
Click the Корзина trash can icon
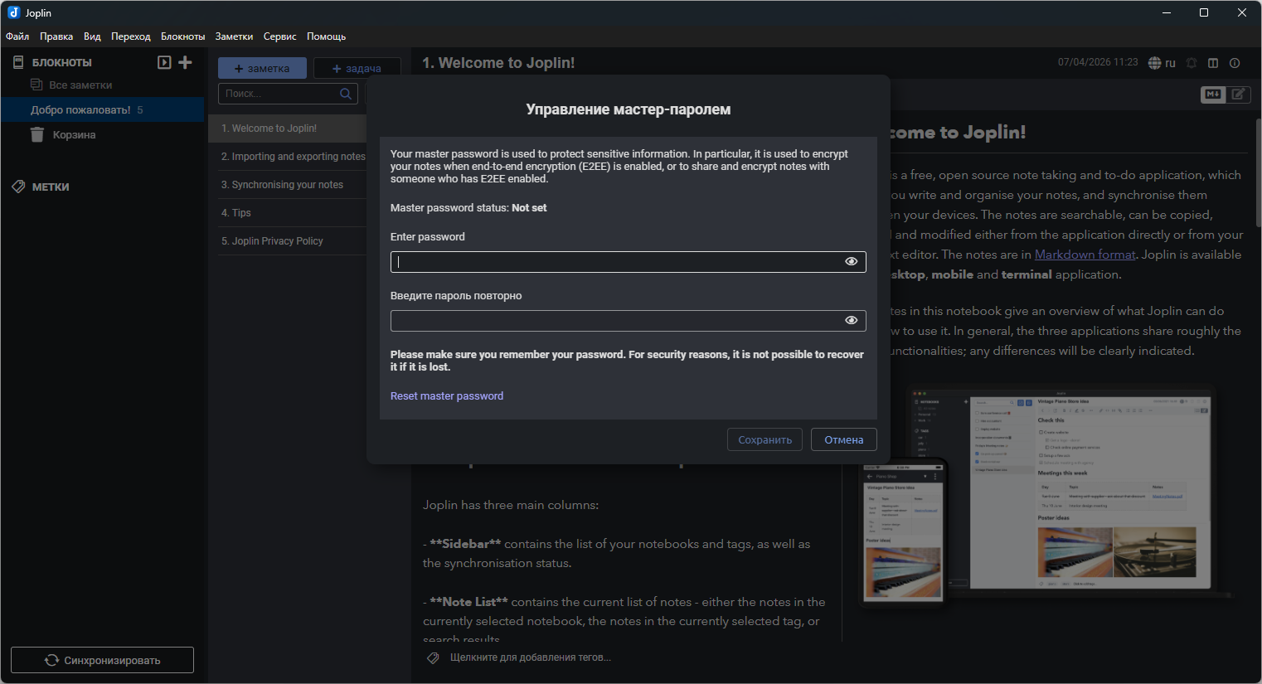tap(37, 134)
